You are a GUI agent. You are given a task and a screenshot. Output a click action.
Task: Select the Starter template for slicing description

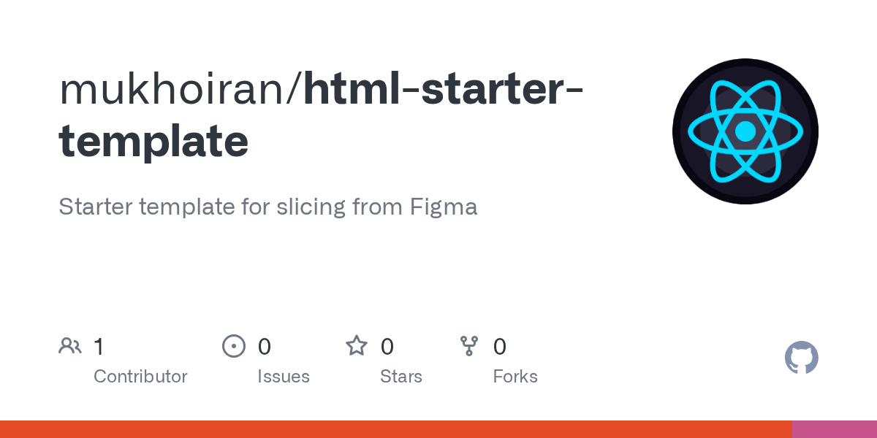[x=268, y=207]
